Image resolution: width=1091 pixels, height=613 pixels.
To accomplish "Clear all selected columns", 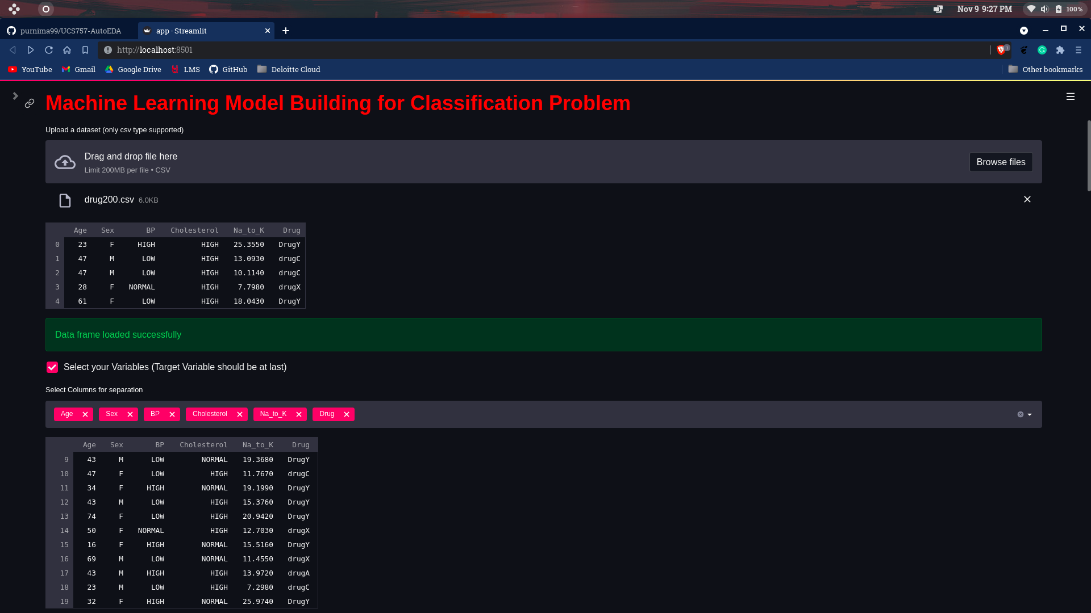I will tap(1020, 414).
